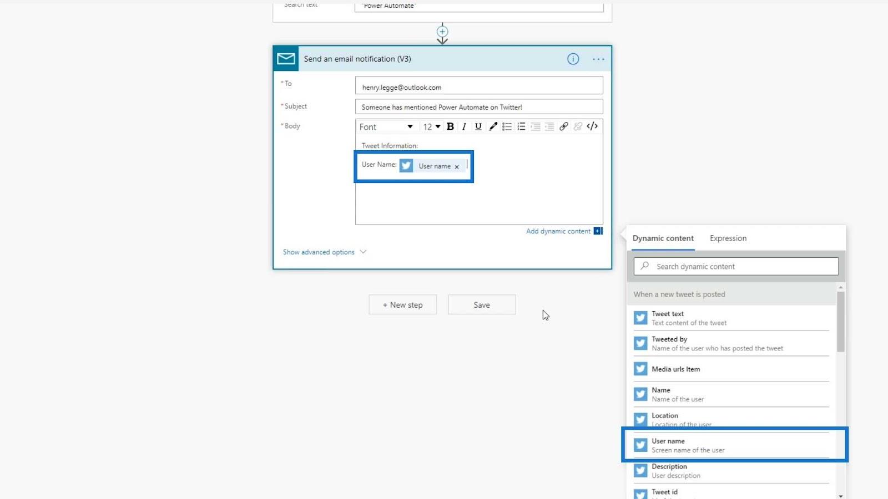Click the insert step plus icon above email action
Screen dimensions: 888x499
(x=442, y=32)
